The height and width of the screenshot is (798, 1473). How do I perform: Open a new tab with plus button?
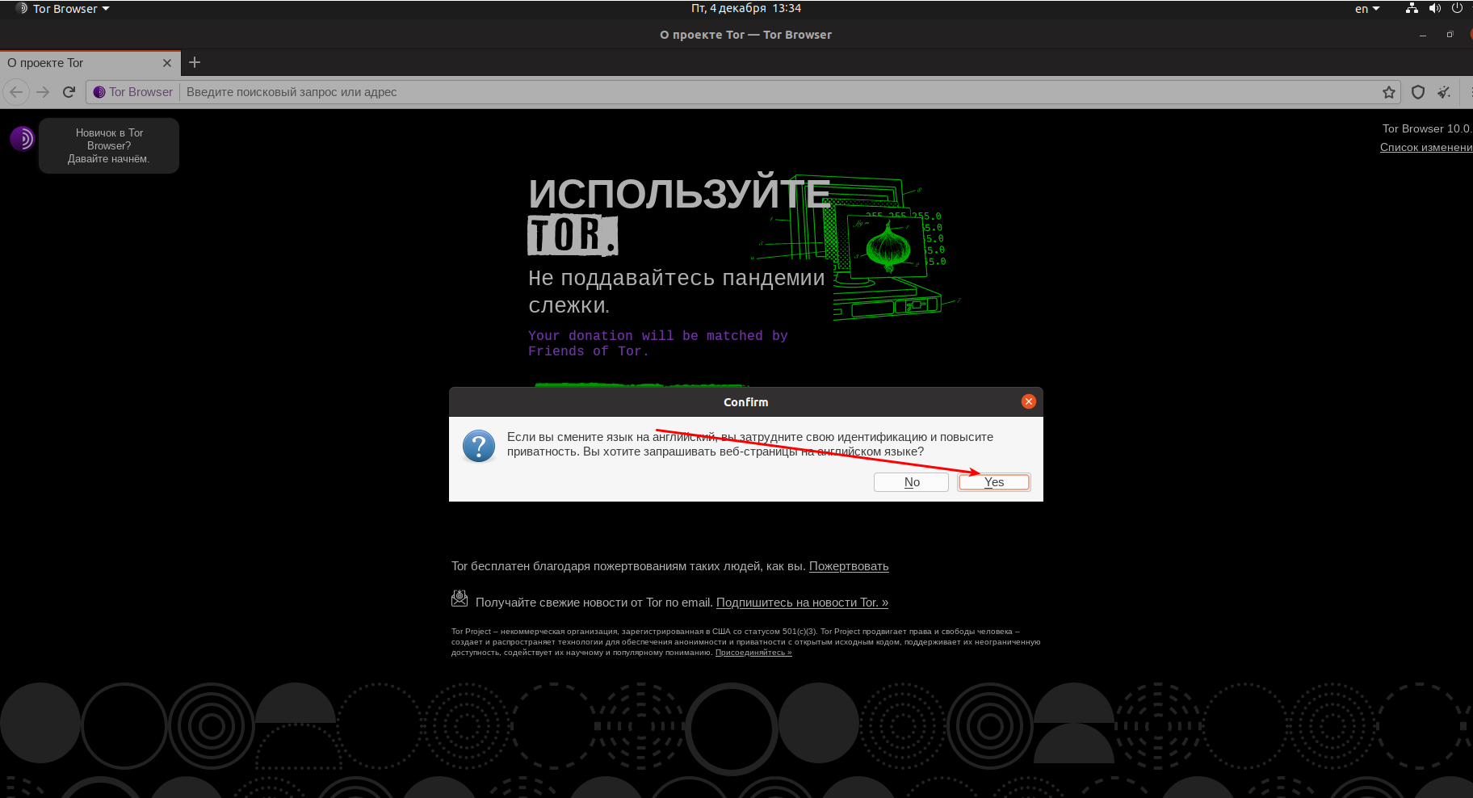(195, 62)
